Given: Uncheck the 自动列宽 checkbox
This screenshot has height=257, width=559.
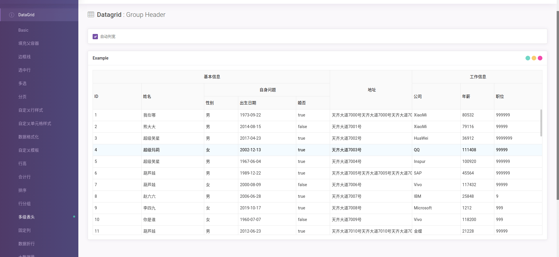Looking at the screenshot, I should [x=95, y=37].
